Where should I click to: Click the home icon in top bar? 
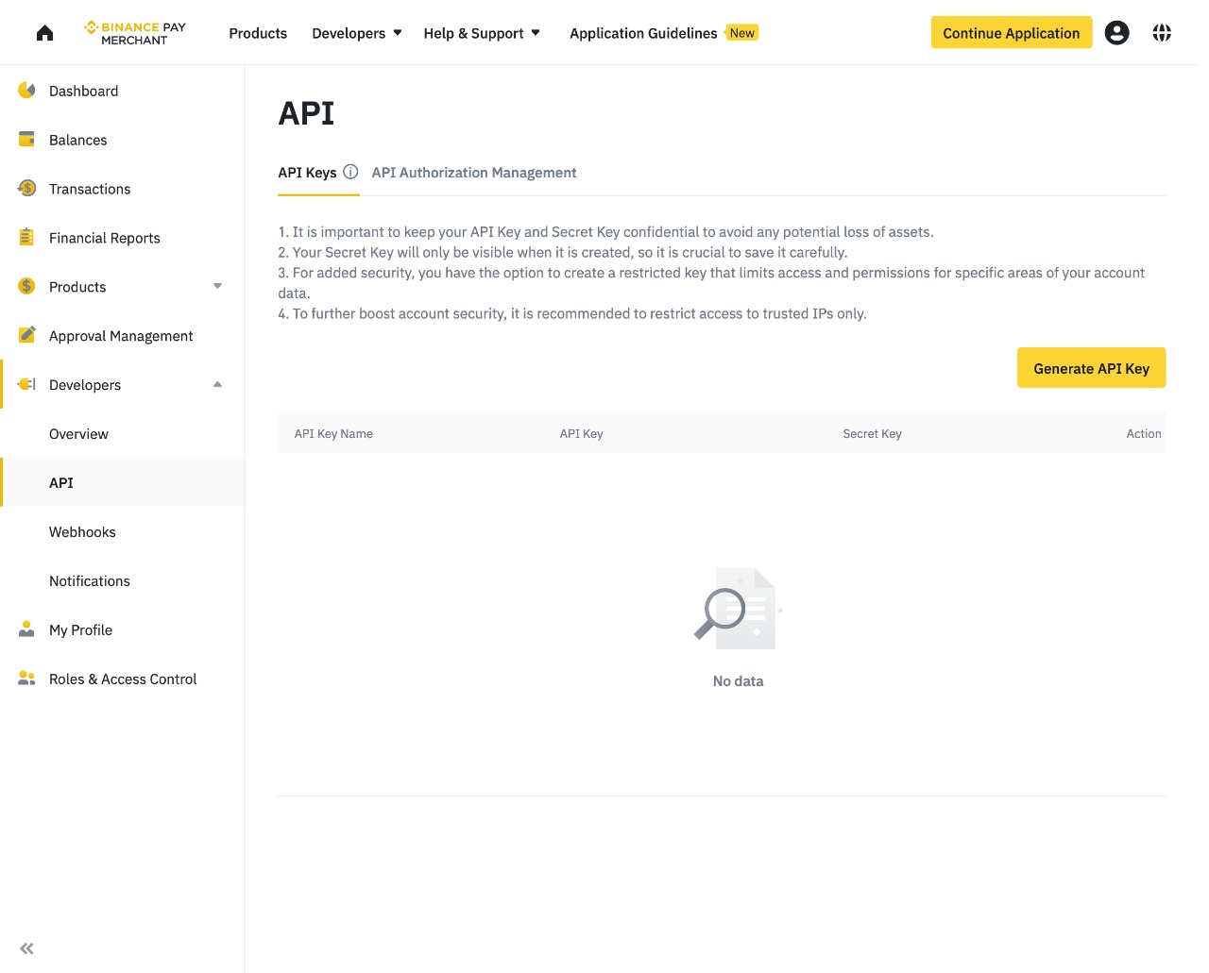click(x=44, y=33)
